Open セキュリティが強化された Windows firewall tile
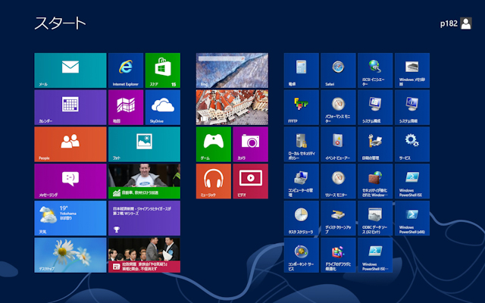Screen dimensions: 485x303 coord(375,181)
